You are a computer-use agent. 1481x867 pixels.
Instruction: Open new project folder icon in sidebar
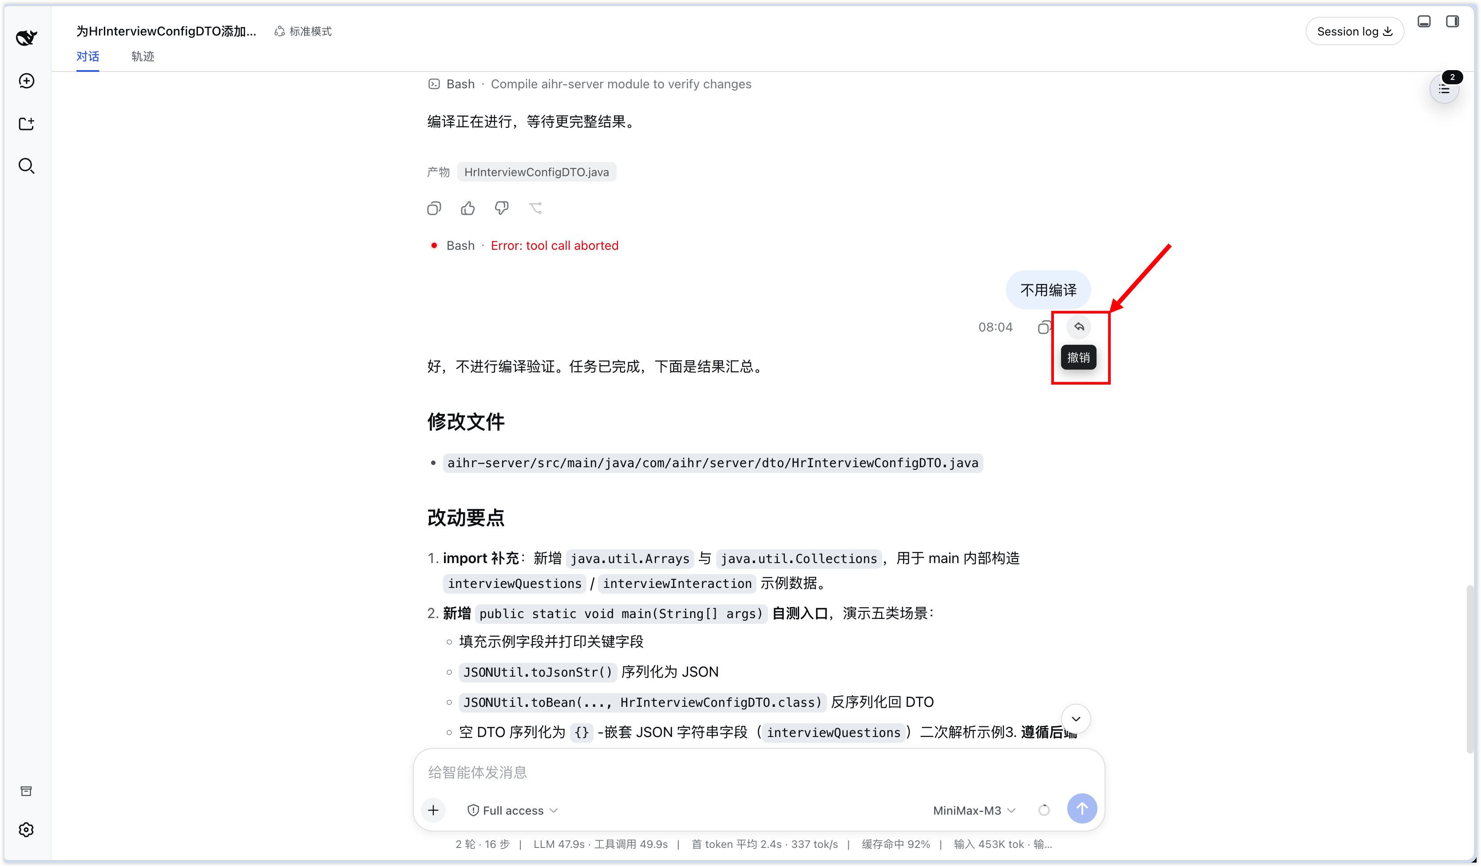pyautogui.click(x=27, y=123)
